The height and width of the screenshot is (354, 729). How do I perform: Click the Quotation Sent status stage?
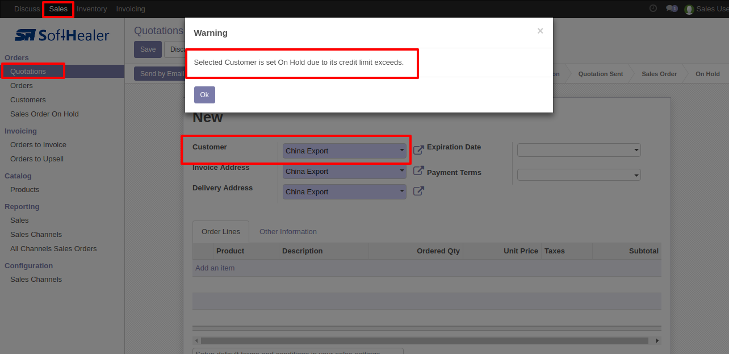600,74
